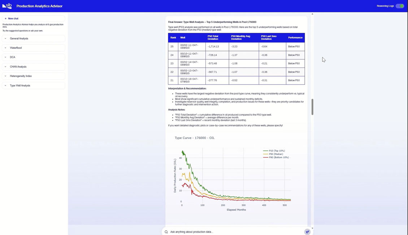Open CHAN Analysis category label
Viewport: 408px width, 235px height.
click(x=18, y=67)
